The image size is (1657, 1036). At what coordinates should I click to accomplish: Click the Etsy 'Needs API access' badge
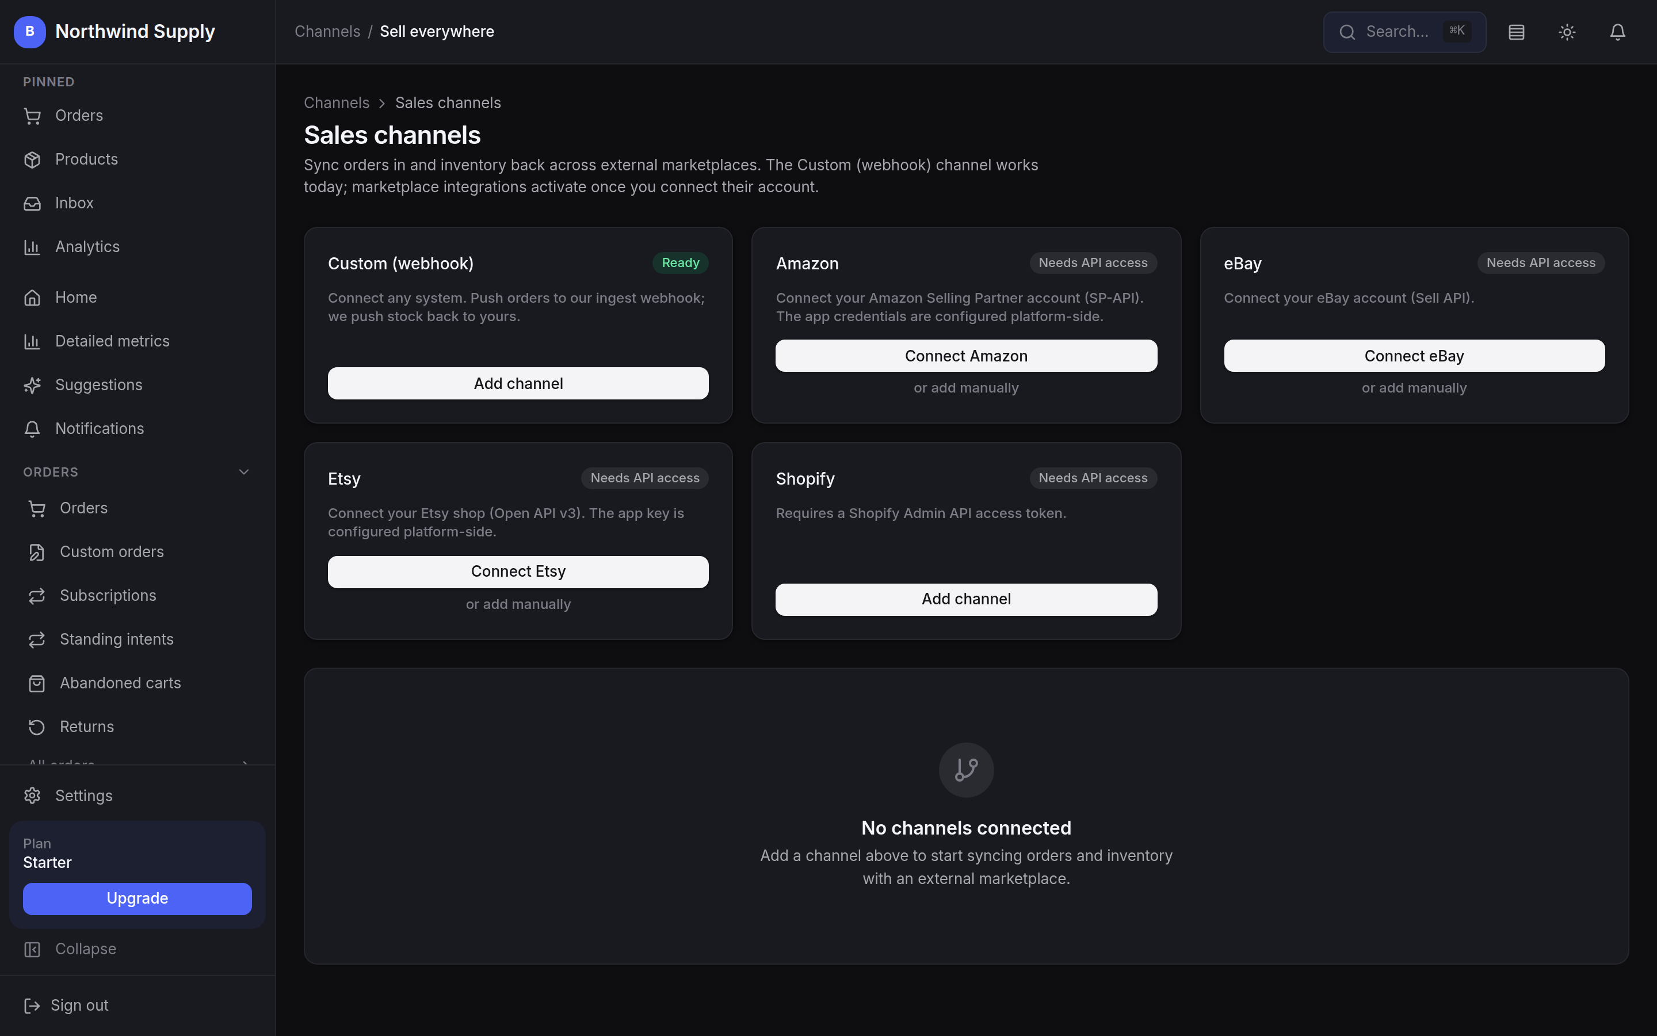click(644, 478)
